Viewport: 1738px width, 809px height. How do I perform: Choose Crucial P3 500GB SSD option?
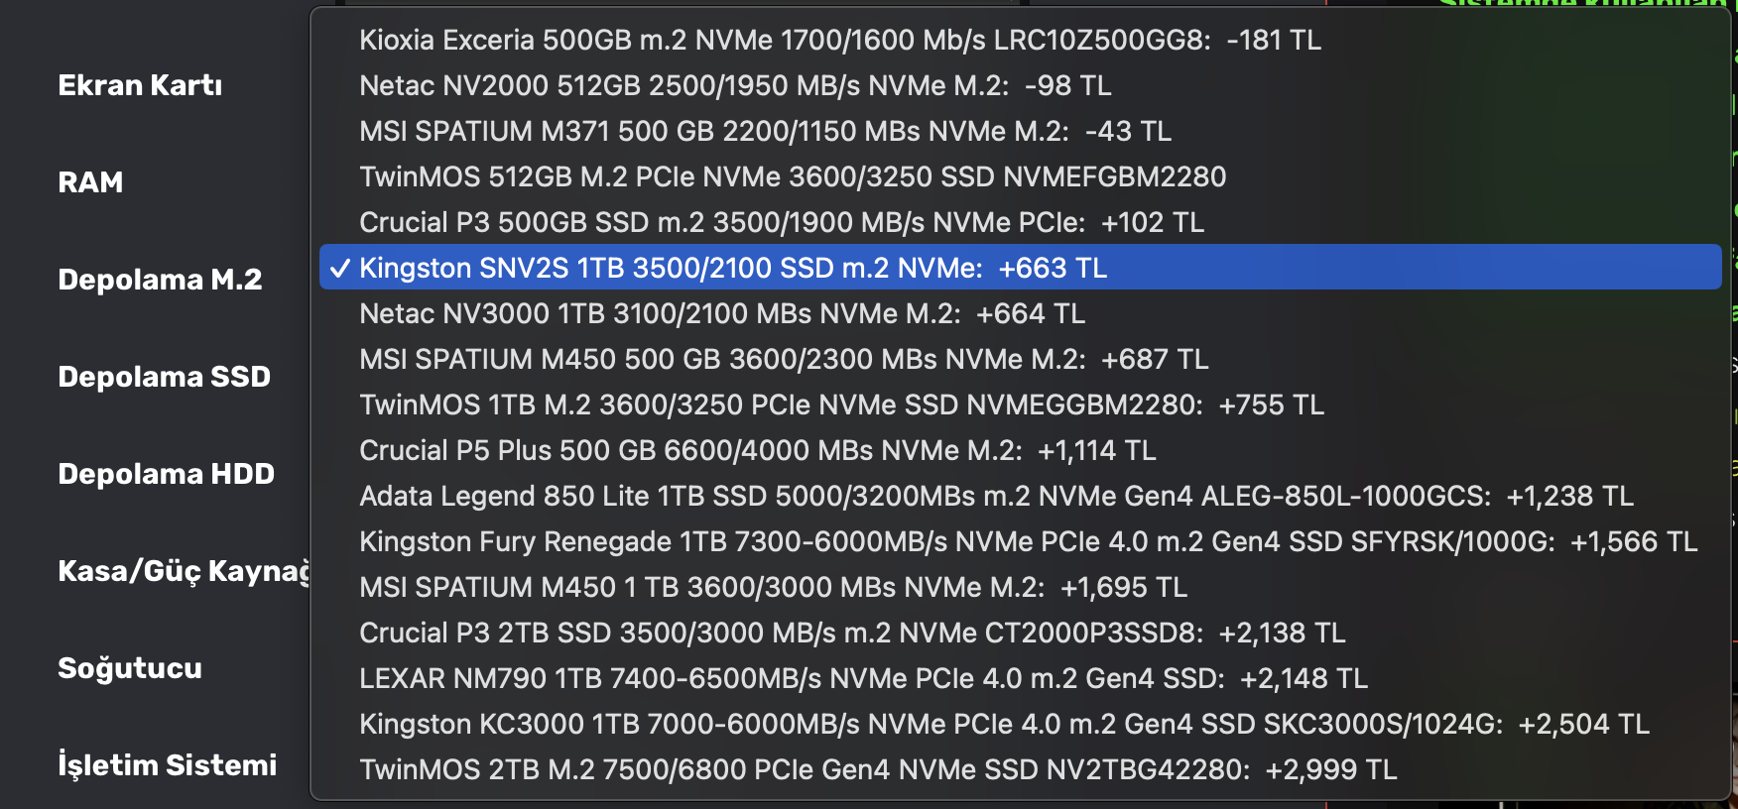pos(781,222)
